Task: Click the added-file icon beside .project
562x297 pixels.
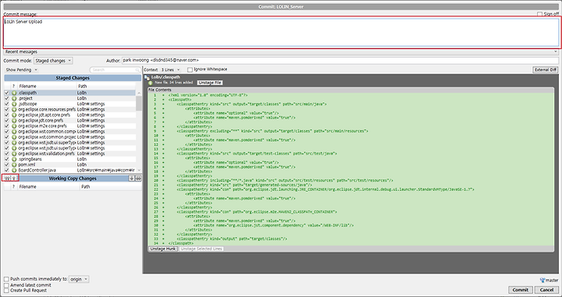Action: [x=14, y=98]
